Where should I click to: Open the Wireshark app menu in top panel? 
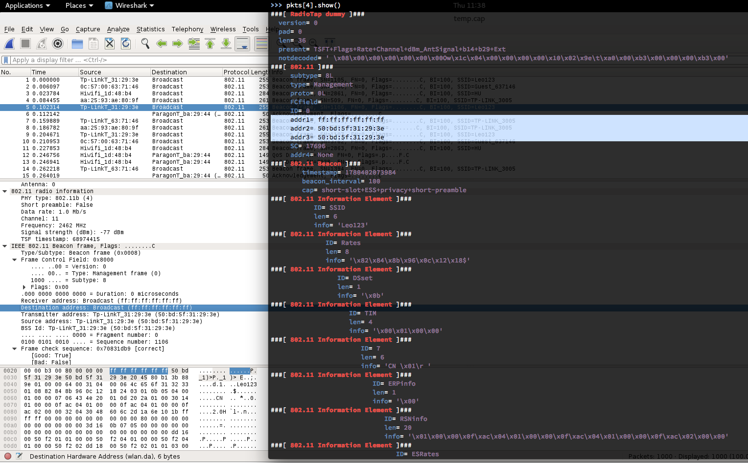130,5
